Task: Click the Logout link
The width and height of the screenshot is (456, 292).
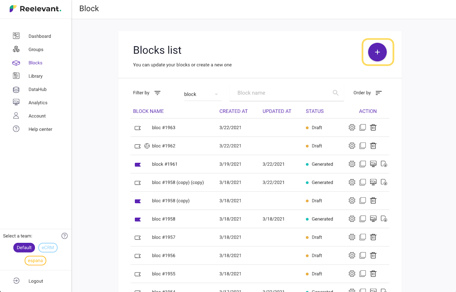Action: 36,281
